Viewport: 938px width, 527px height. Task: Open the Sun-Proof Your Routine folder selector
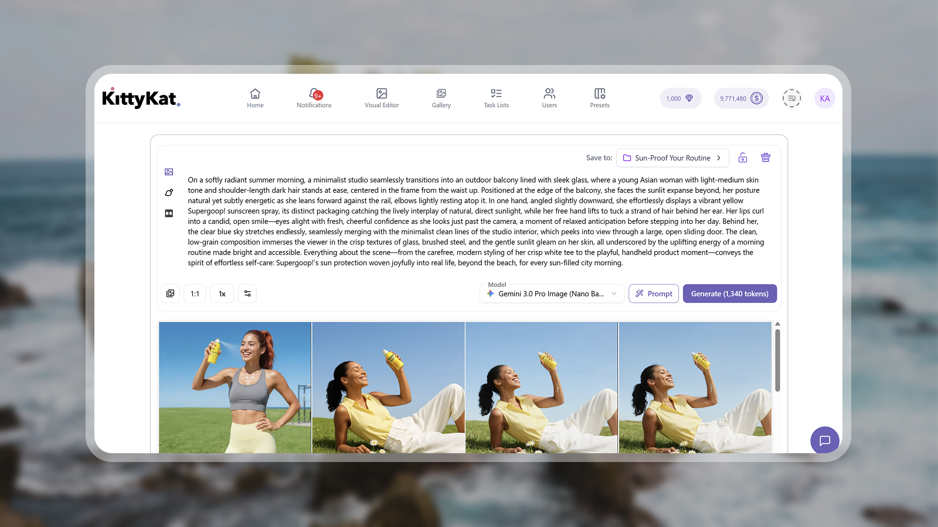[672, 158]
